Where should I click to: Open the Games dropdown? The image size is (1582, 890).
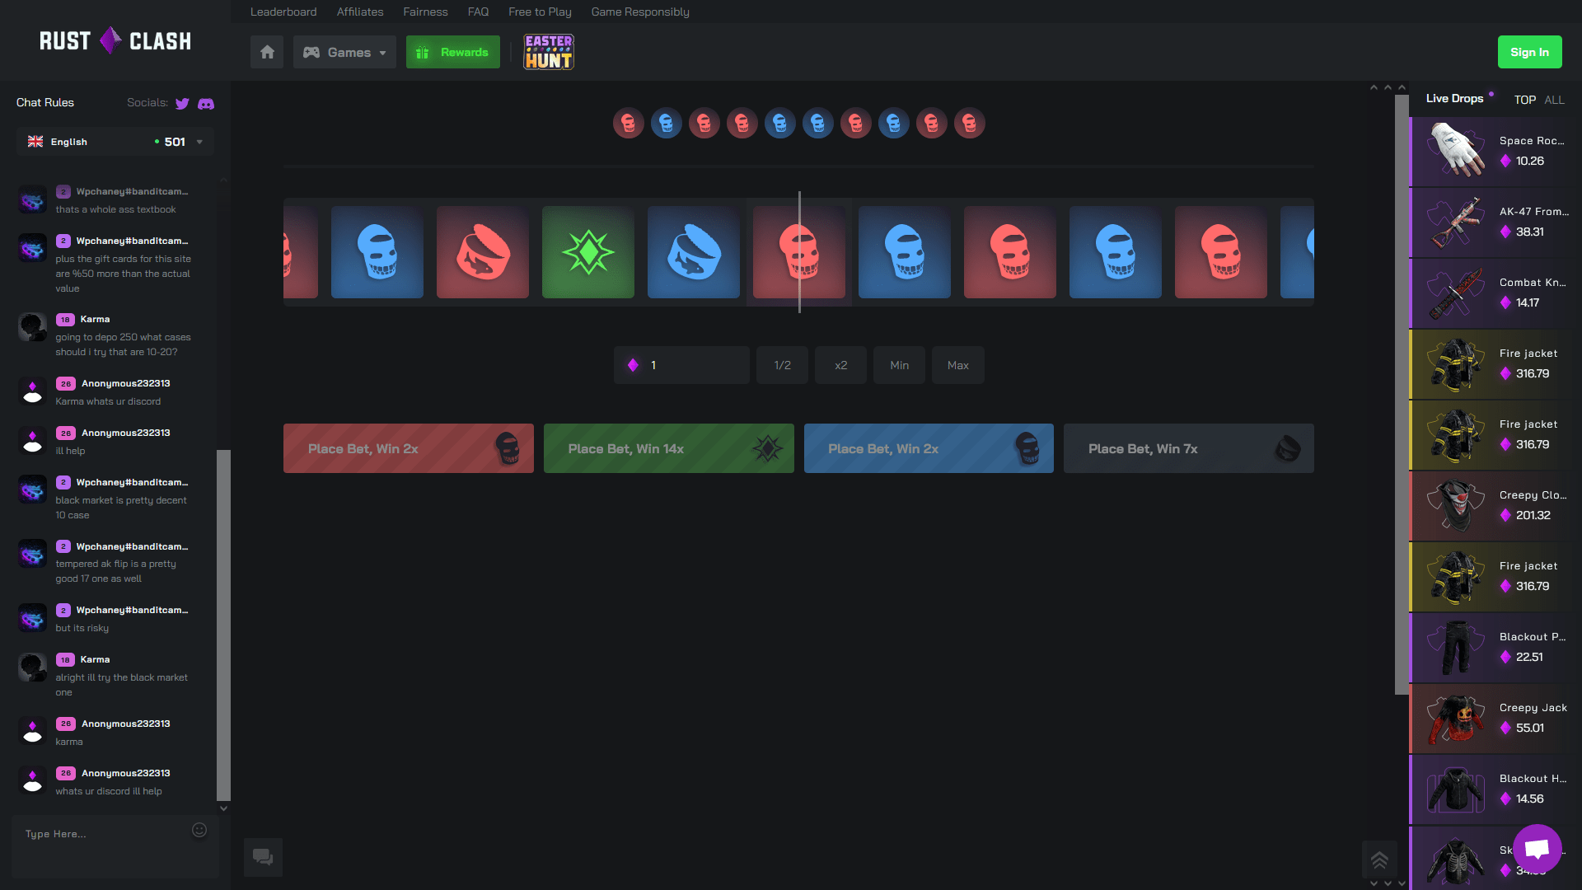click(x=344, y=51)
